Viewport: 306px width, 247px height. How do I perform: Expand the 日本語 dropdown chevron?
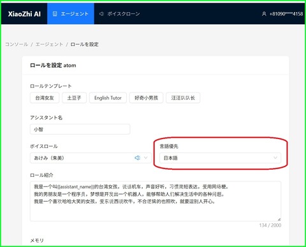tap(275, 158)
